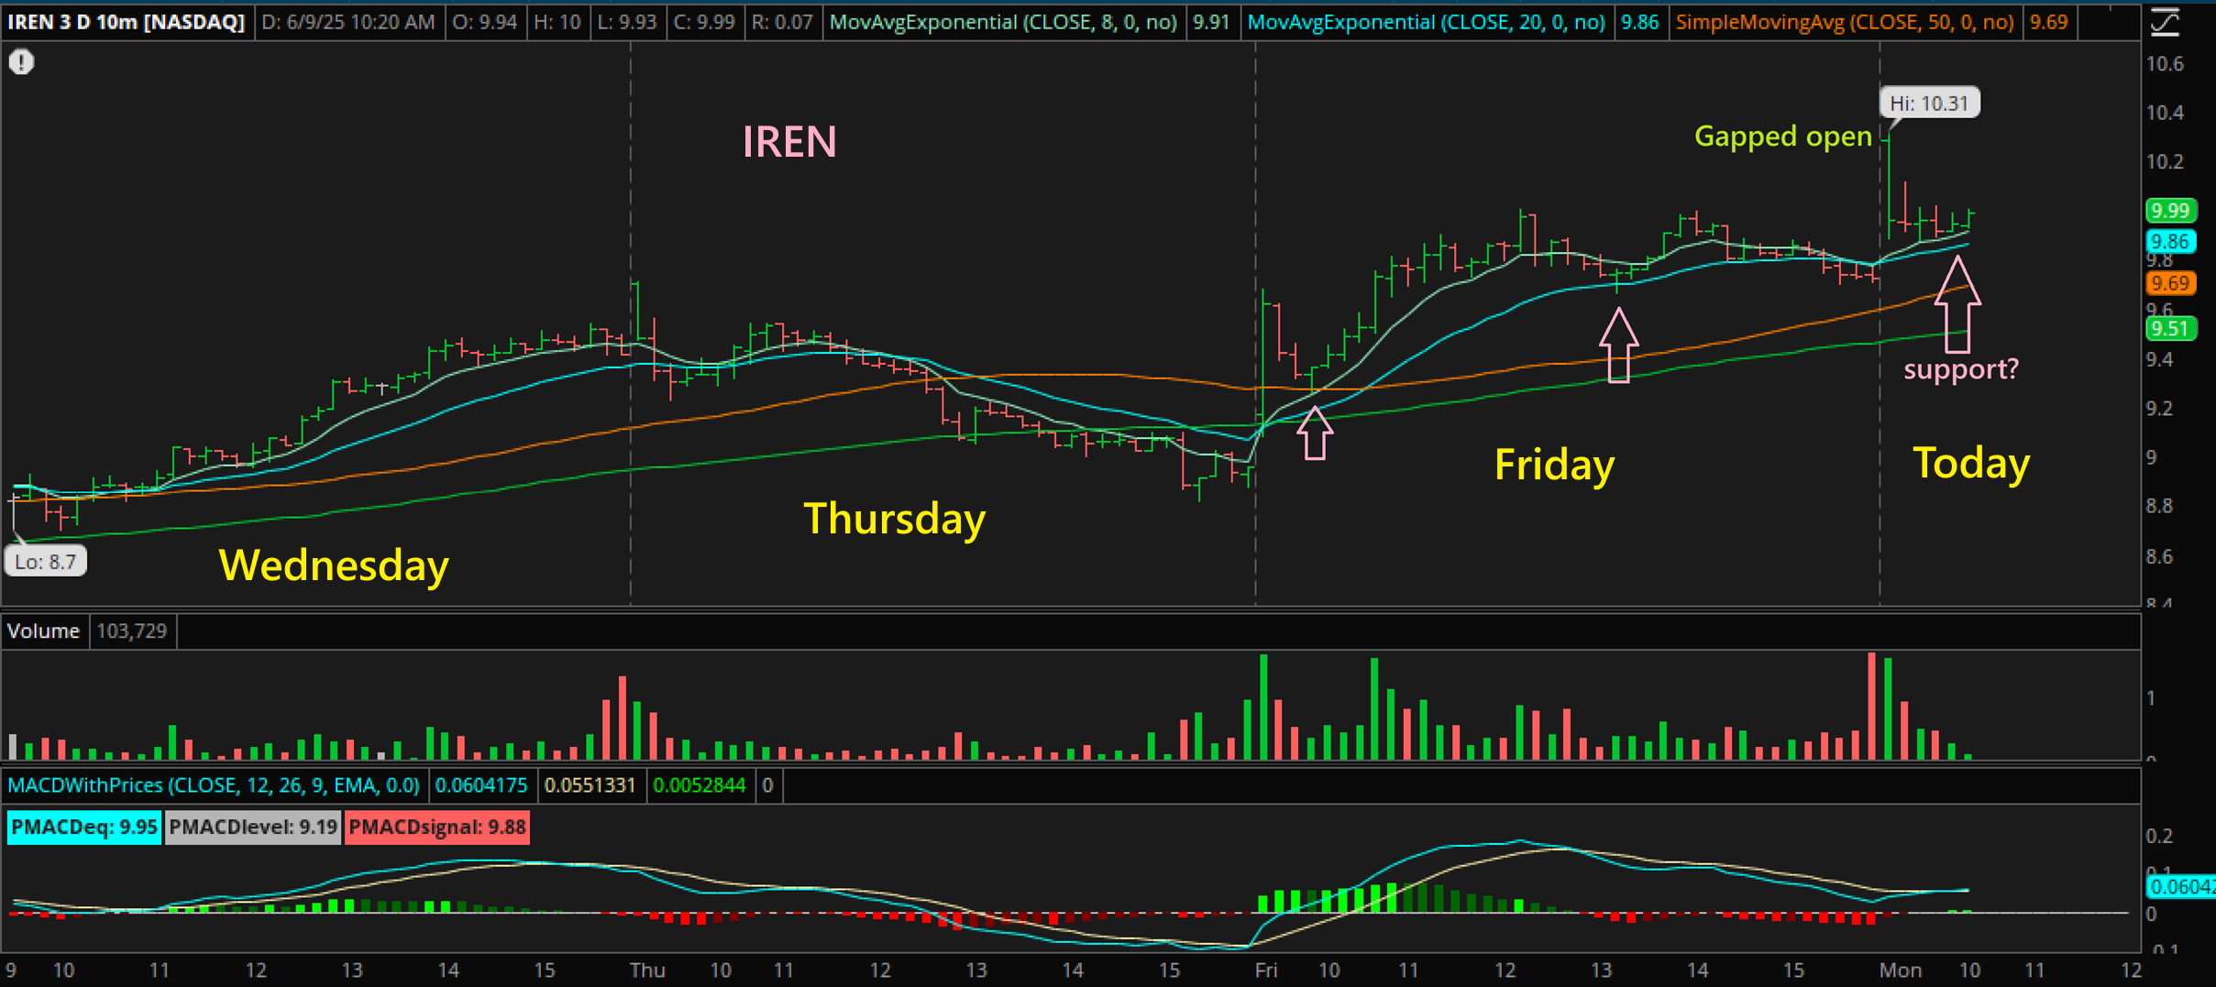The height and width of the screenshot is (987, 2216).
Task: Click the MACD value 0.0604175
Action: pyautogui.click(x=481, y=785)
